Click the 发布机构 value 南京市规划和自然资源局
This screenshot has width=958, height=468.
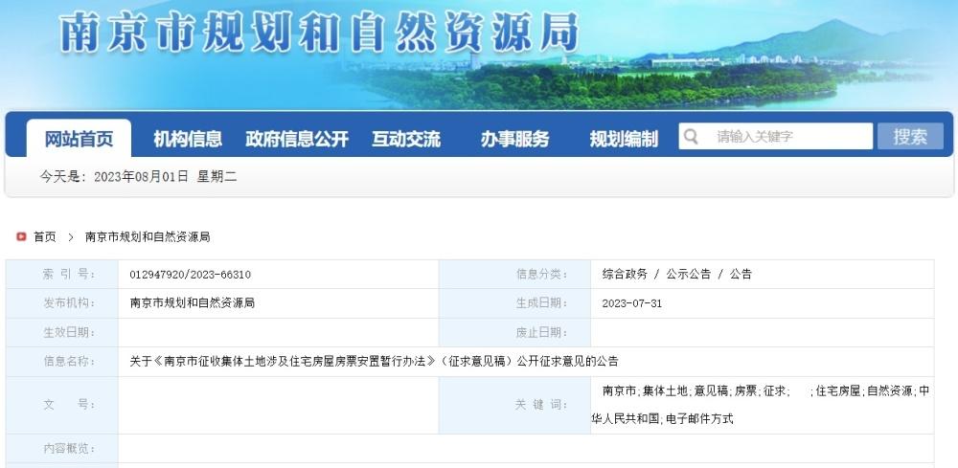click(x=192, y=302)
